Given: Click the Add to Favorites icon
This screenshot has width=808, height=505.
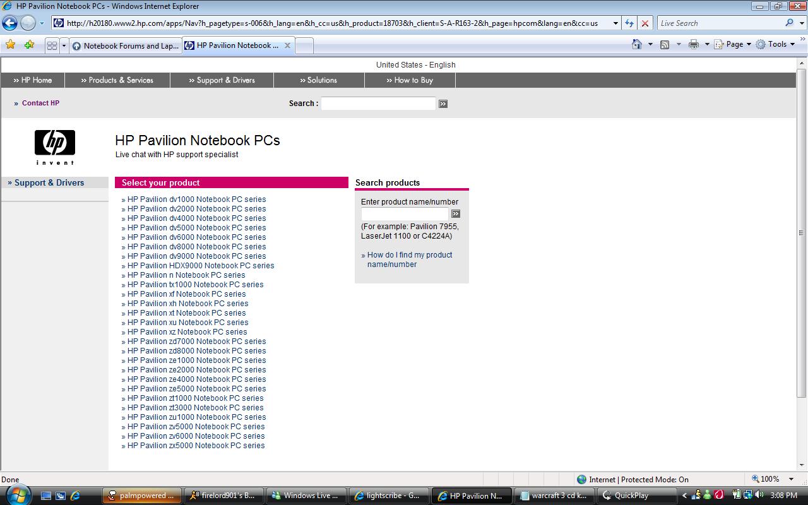Looking at the screenshot, I should tap(29, 45).
